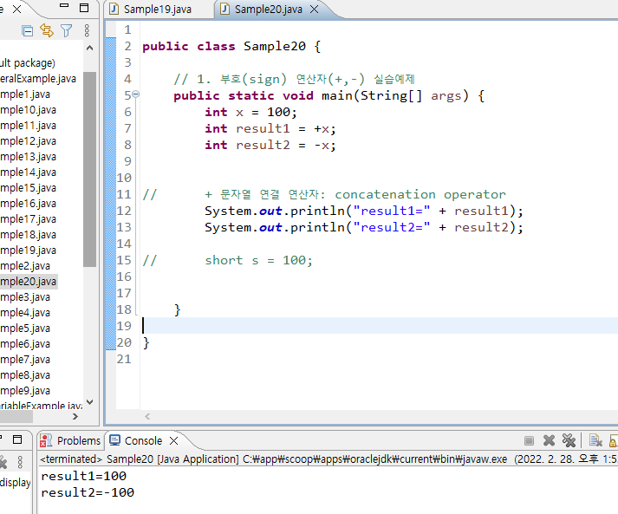This screenshot has width=618, height=514.
Task: Collapse all in Package Explorer
Action: 27,30
